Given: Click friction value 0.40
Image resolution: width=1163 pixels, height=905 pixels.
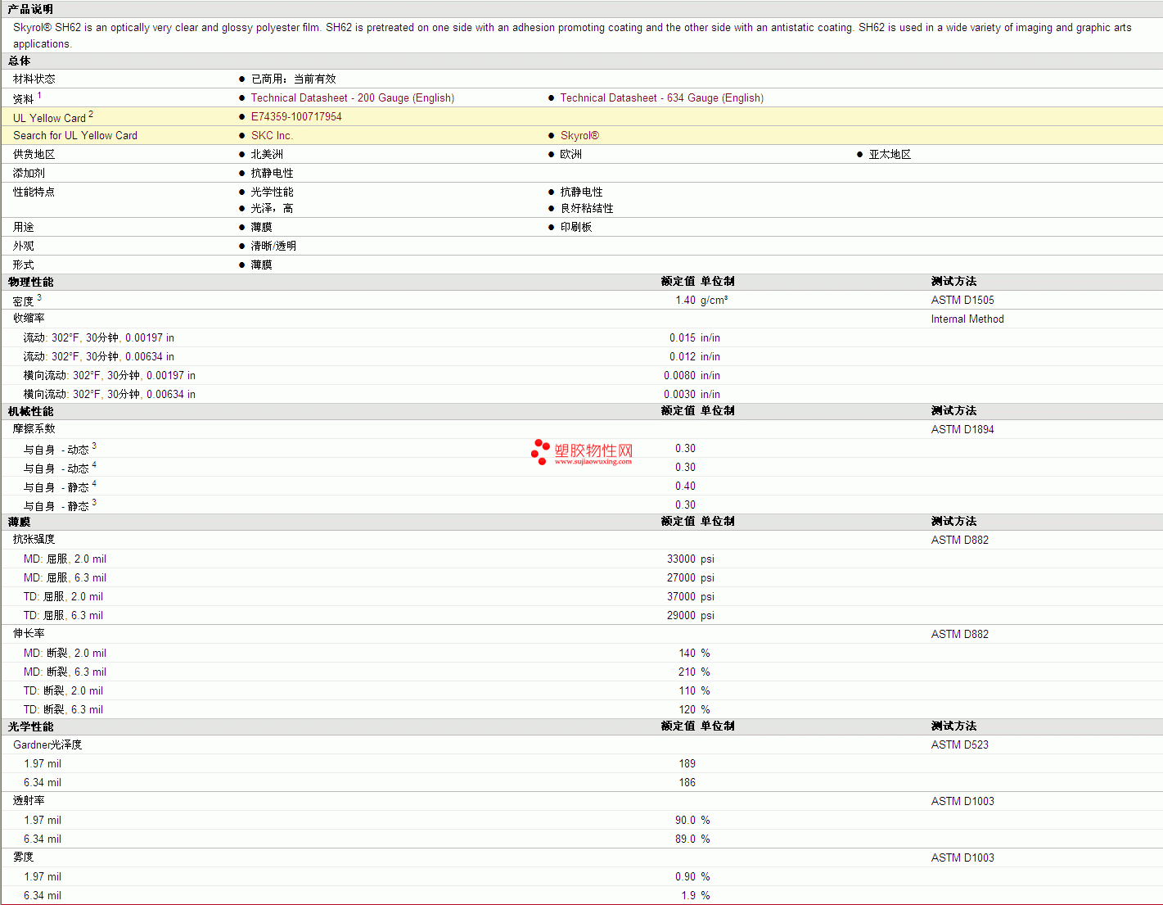Looking at the screenshot, I should (x=685, y=486).
